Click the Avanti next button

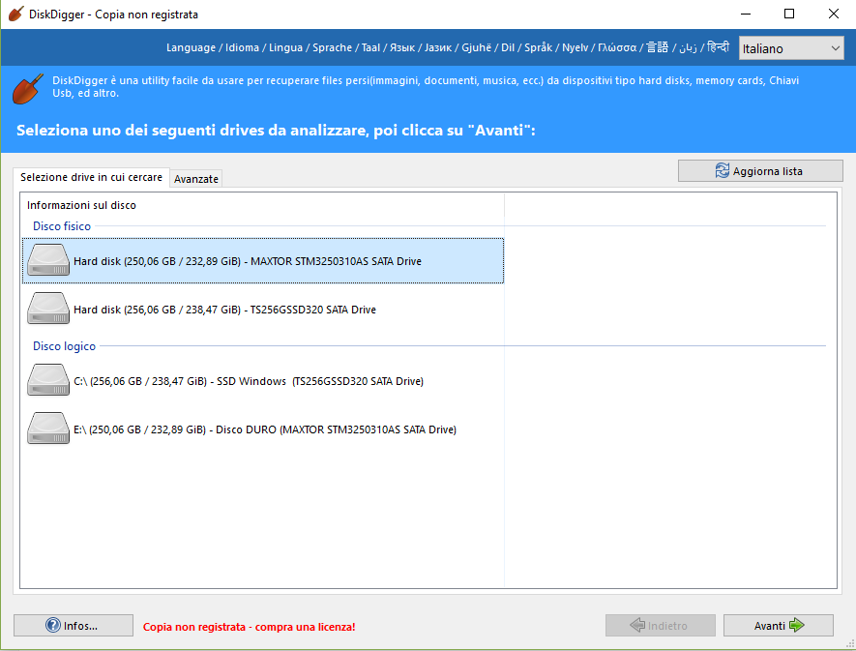[778, 625]
